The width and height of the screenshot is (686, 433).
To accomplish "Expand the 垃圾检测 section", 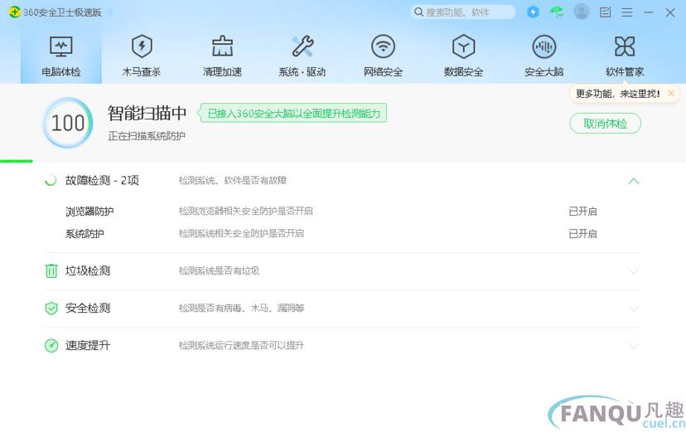I will [x=634, y=271].
